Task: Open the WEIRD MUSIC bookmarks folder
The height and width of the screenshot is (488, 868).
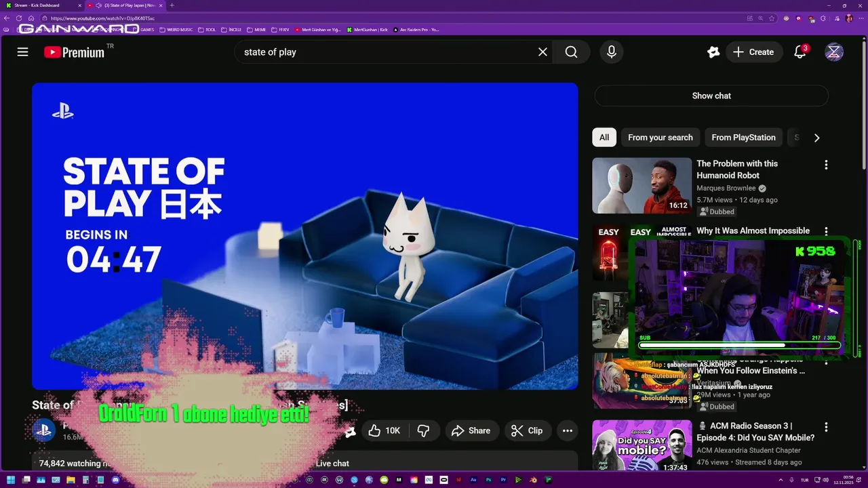Action: click(x=176, y=30)
